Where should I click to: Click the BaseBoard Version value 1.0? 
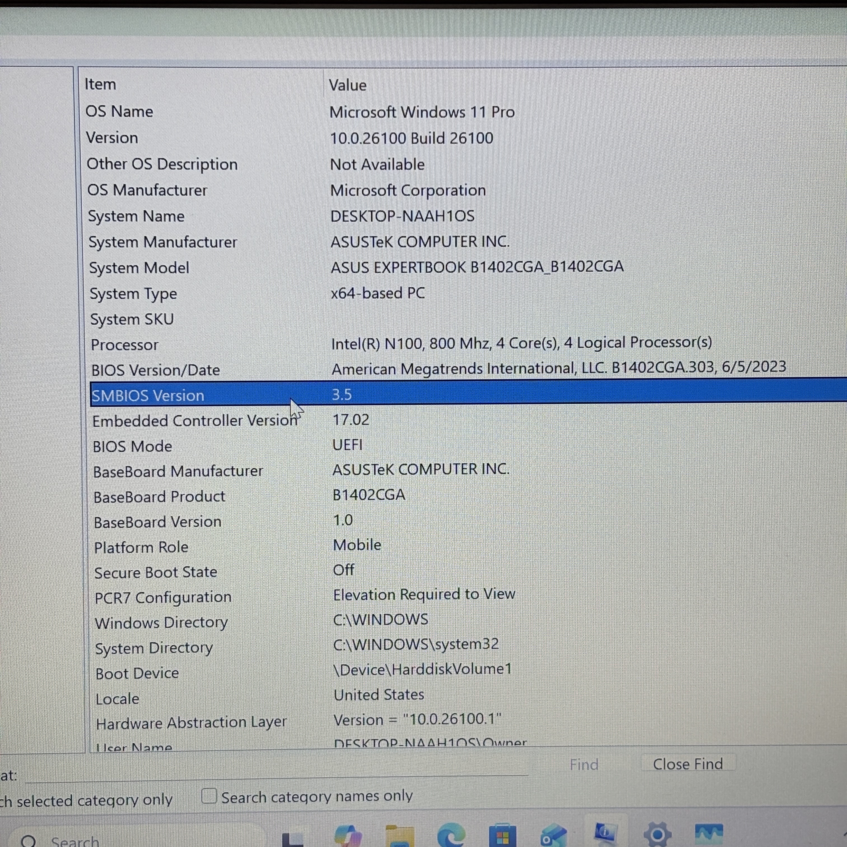point(343,520)
